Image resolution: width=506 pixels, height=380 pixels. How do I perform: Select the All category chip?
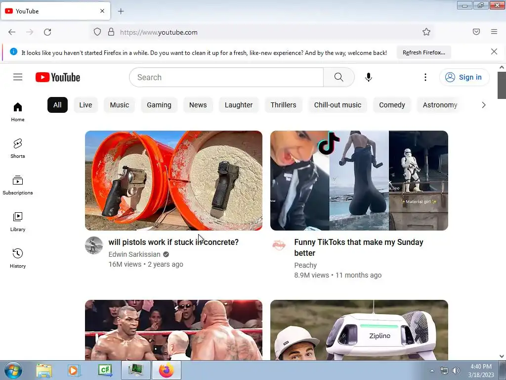click(x=57, y=105)
